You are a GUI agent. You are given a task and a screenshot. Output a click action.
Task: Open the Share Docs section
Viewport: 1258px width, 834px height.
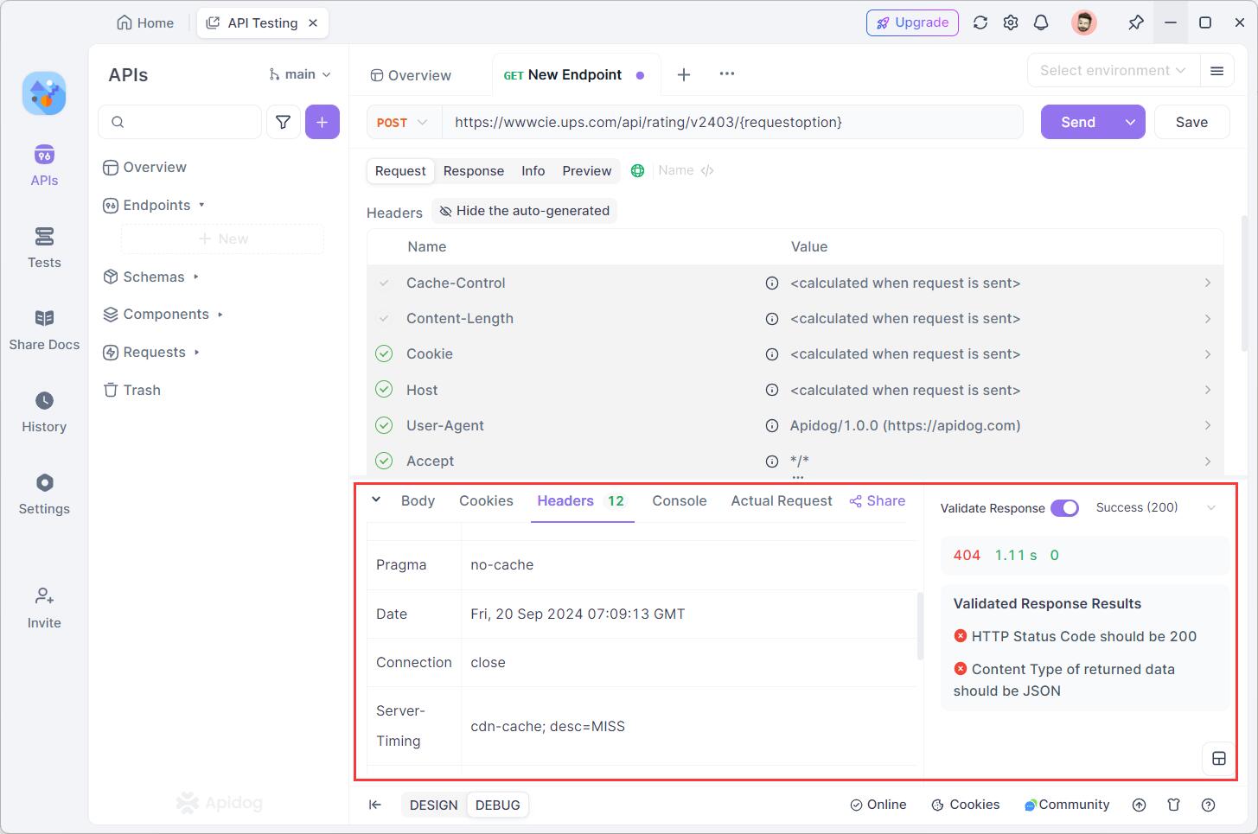point(44,330)
